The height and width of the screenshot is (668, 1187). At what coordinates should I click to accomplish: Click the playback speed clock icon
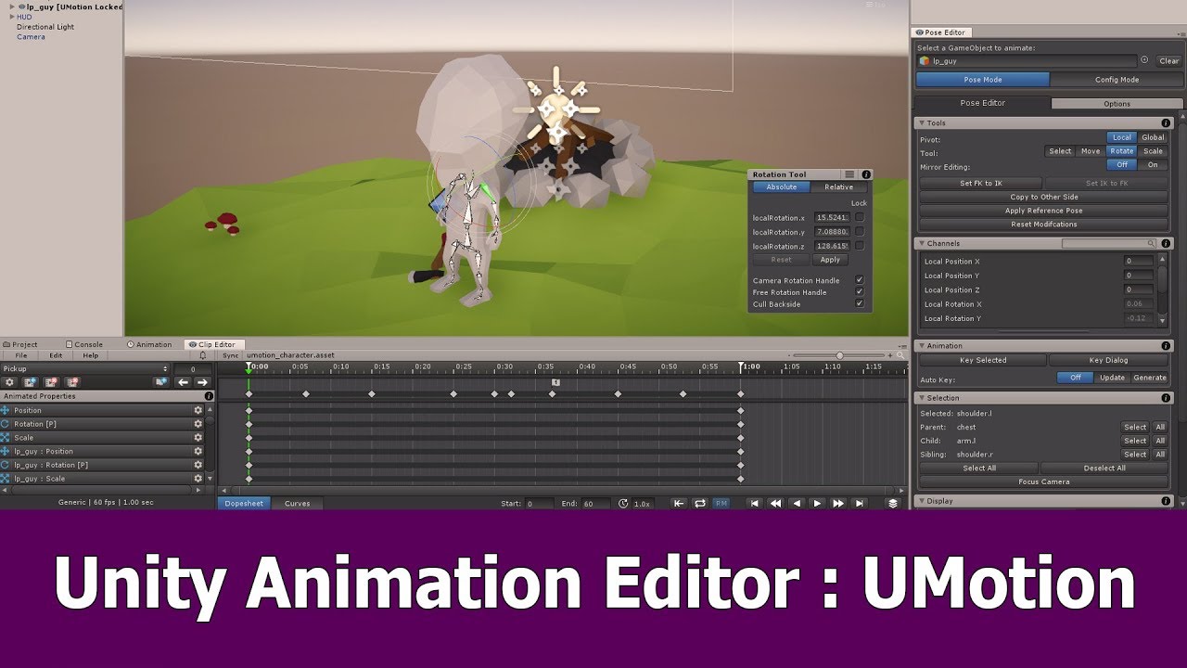(623, 504)
